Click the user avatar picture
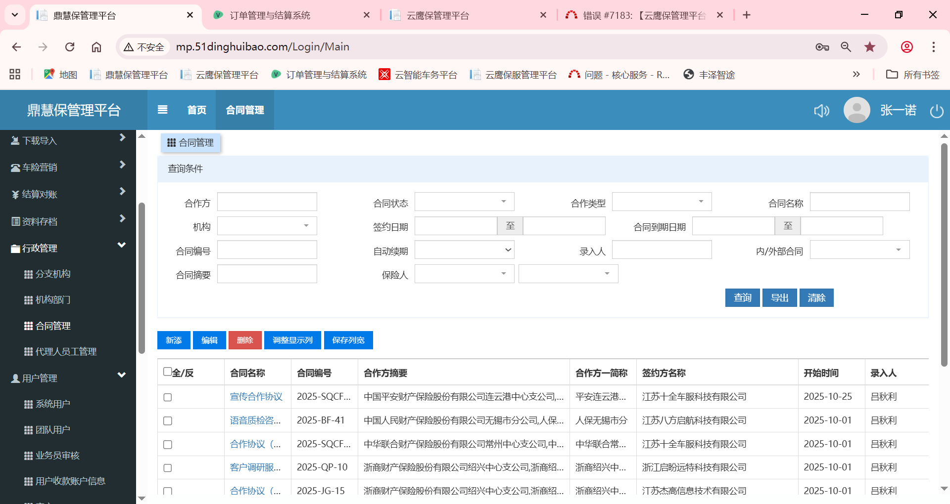 [856, 110]
